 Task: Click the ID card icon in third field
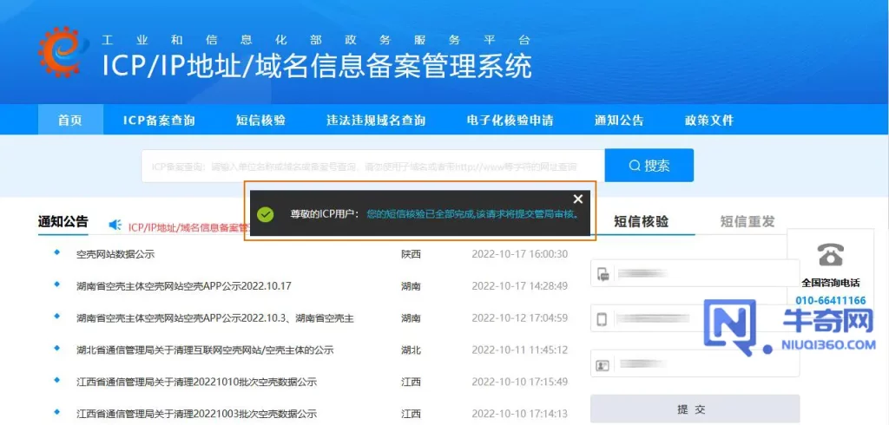(603, 365)
